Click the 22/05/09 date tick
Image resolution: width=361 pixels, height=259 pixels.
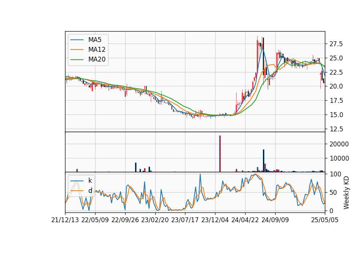(x=95, y=220)
